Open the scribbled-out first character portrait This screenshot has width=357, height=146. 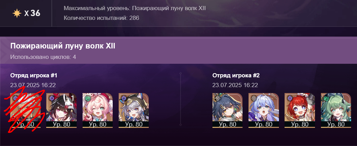click(x=26, y=110)
